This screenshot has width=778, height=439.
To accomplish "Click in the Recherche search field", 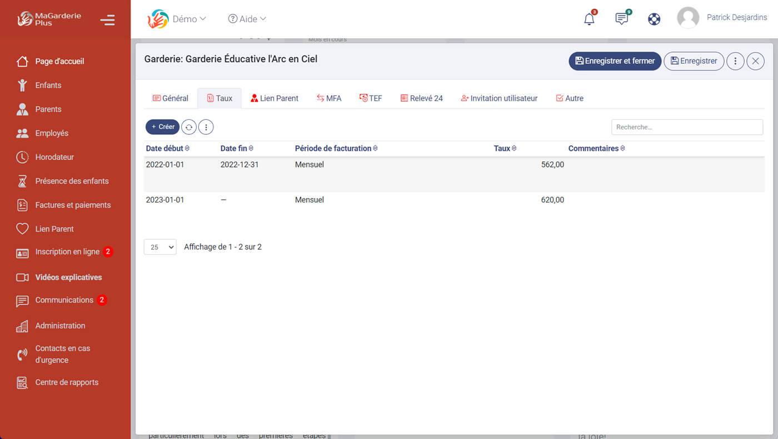I will click(687, 127).
